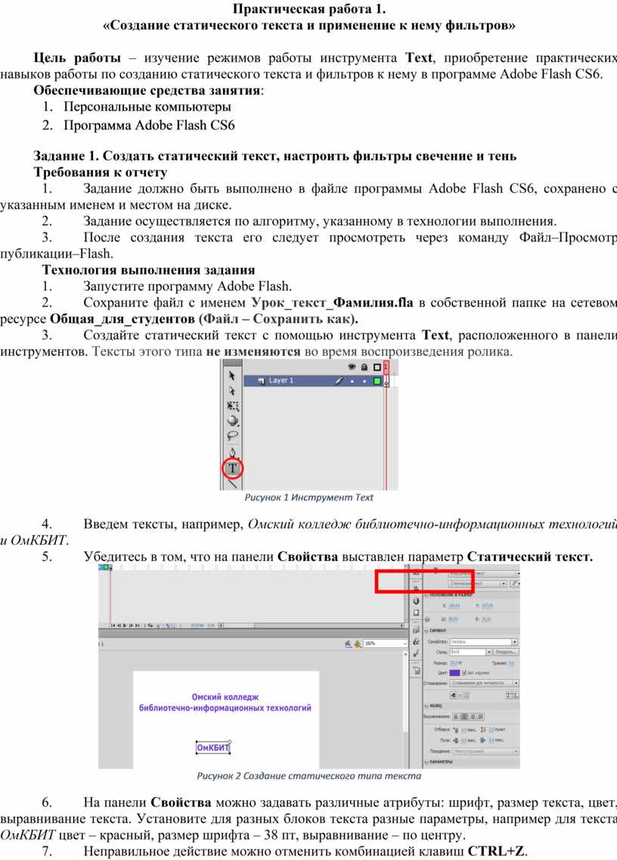Select the Subselection tool
The width and height of the screenshot is (617, 860).
232,391
